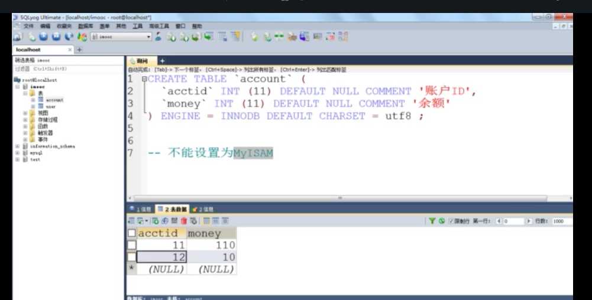Click the row count input field
The height and width of the screenshot is (300, 592).
[x=561, y=221]
